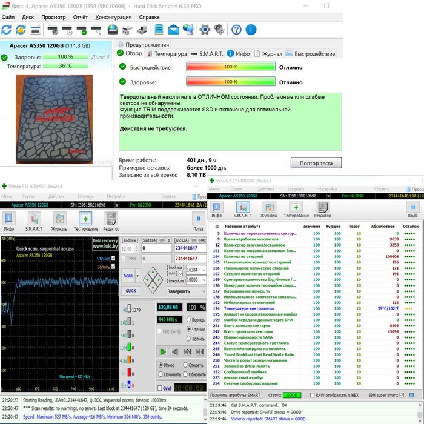Click the right Victoria log scrollbar
Image resolution: width=424 pixels, height=424 pixels.
[420, 412]
